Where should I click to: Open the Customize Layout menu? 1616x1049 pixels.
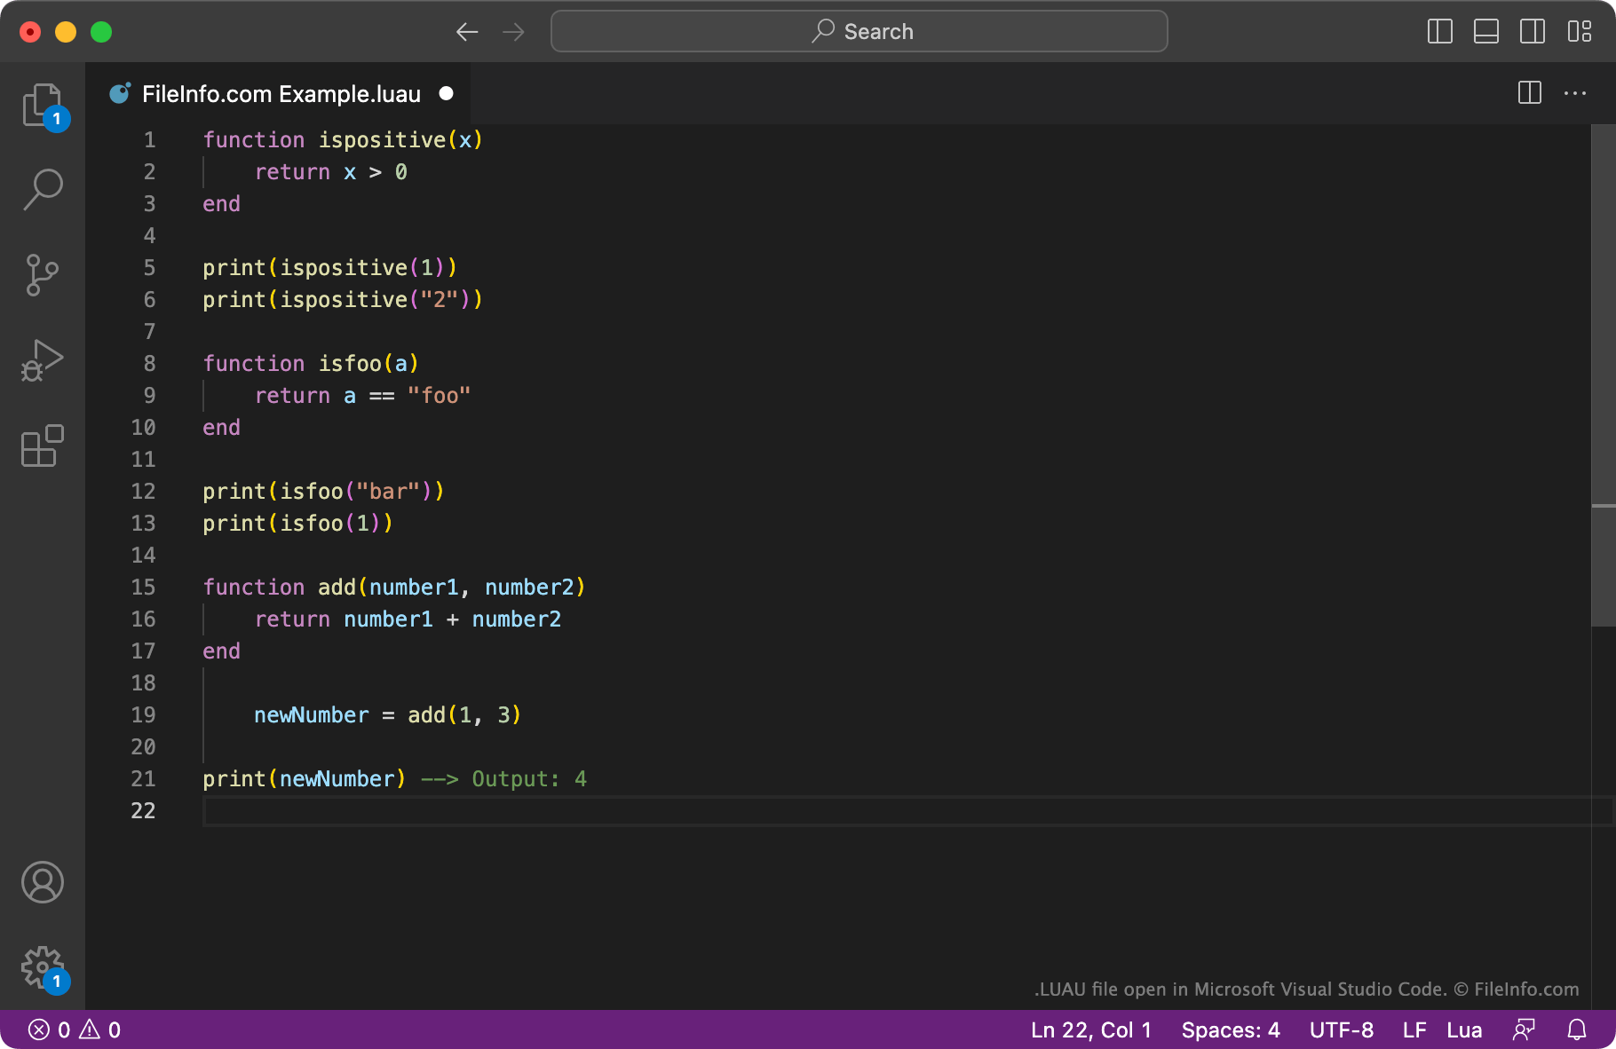(1579, 32)
